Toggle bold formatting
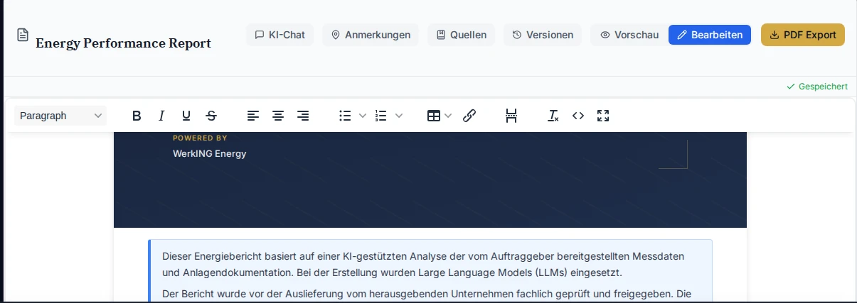The height and width of the screenshot is (303, 857). 137,116
